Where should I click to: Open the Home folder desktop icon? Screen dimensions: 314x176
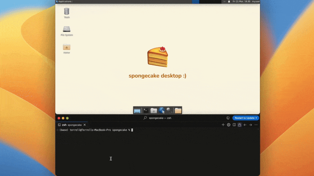tap(67, 48)
